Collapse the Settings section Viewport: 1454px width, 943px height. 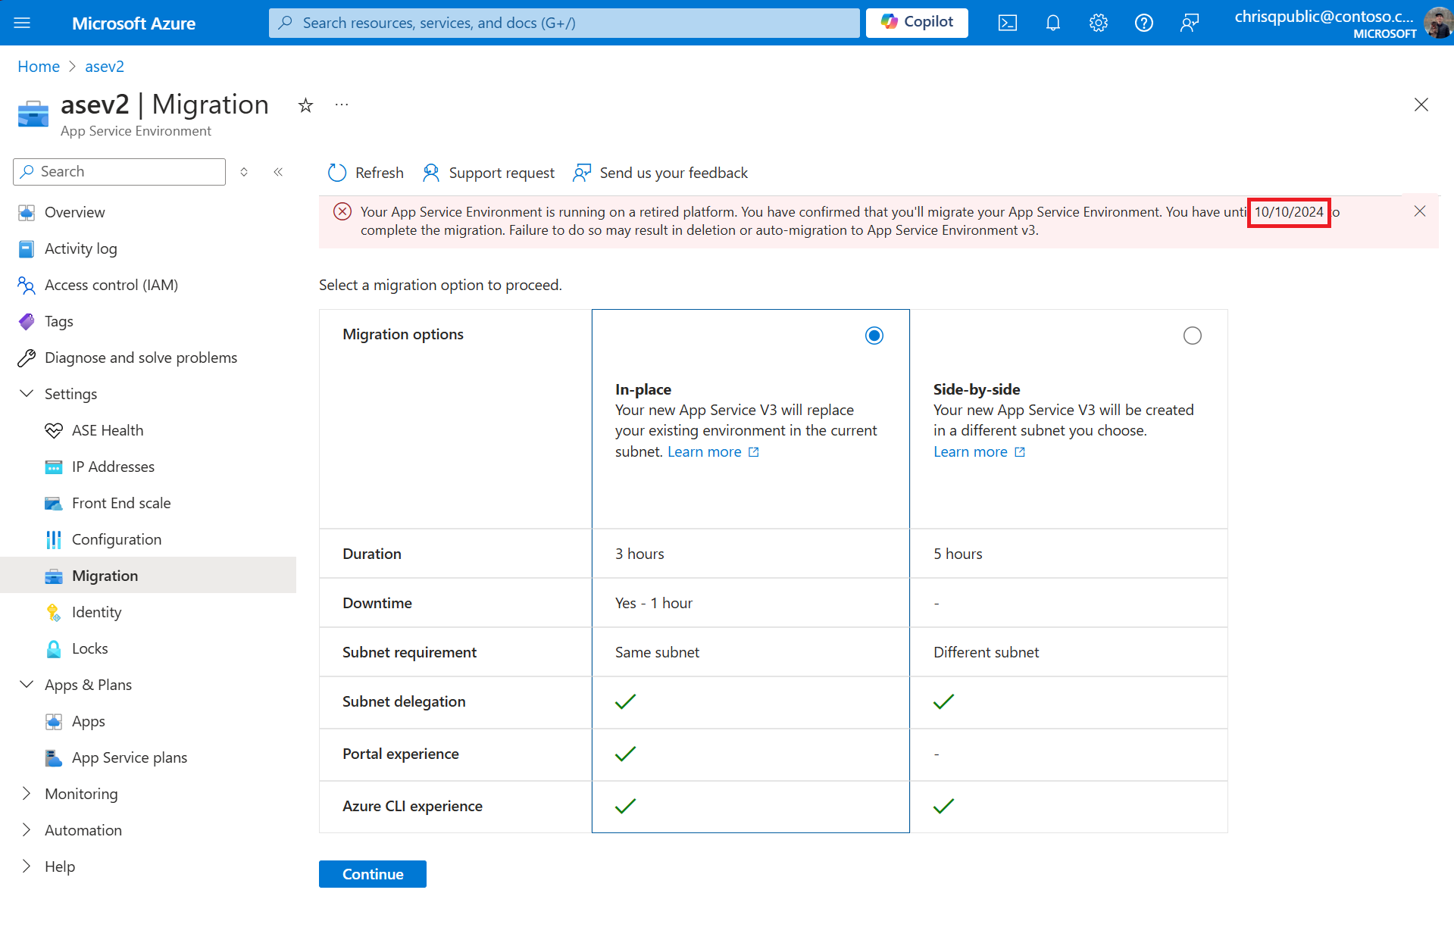[27, 394]
